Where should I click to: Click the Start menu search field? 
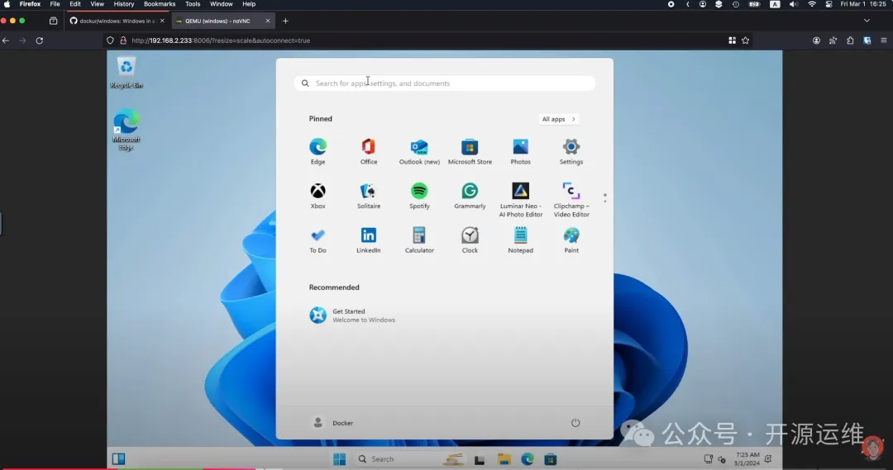(445, 83)
